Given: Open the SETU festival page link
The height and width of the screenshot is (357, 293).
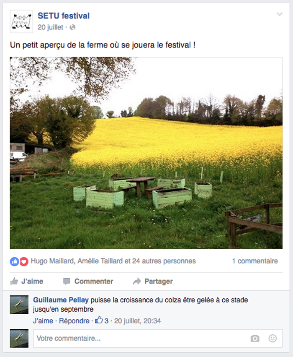Looking at the screenshot, I should click(64, 16).
